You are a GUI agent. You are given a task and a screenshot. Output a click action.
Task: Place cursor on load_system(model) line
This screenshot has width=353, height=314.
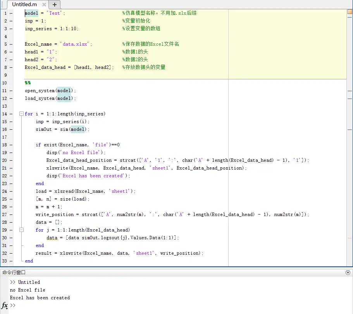[50, 98]
